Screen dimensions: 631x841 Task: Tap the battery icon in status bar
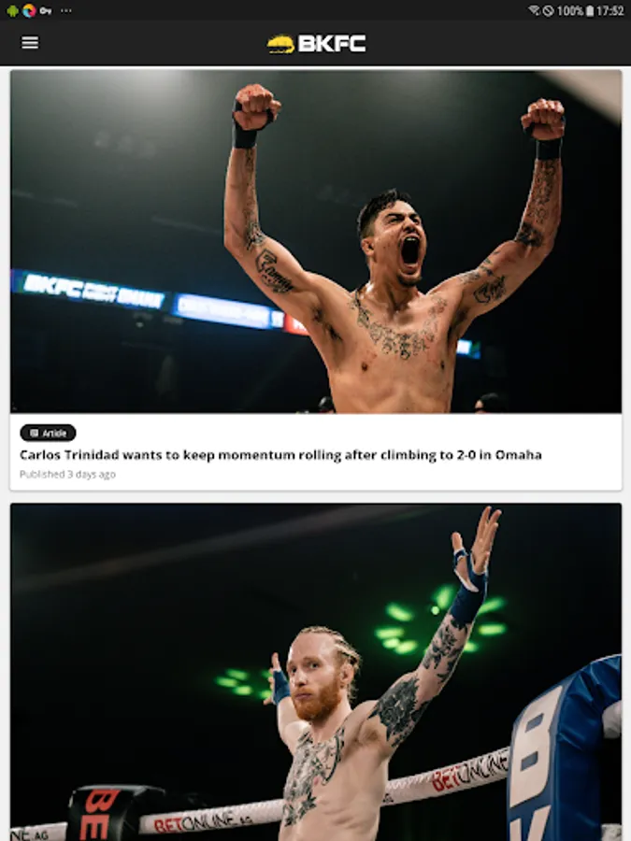point(590,10)
